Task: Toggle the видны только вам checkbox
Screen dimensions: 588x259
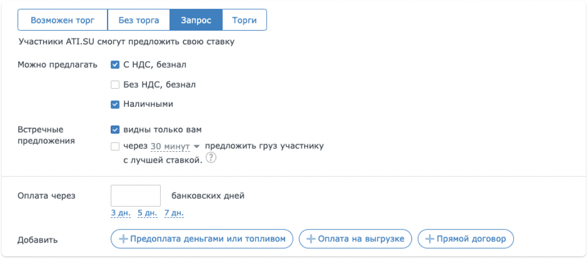Action: pos(115,130)
